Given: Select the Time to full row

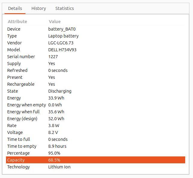Looking at the screenshot, I should click(x=96, y=139).
